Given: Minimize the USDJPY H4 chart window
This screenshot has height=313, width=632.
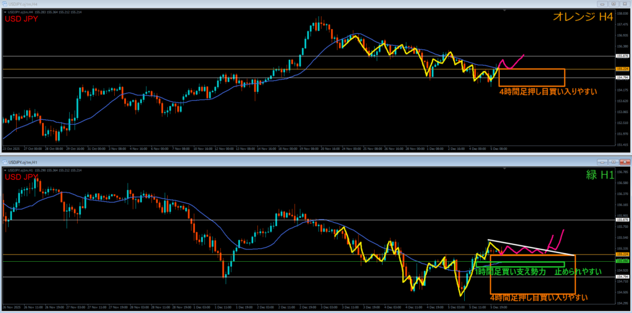Looking at the screenshot, I should point(602,3).
